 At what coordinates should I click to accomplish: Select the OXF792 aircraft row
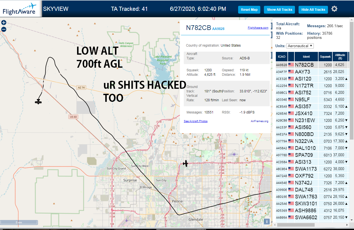click(312, 176)
